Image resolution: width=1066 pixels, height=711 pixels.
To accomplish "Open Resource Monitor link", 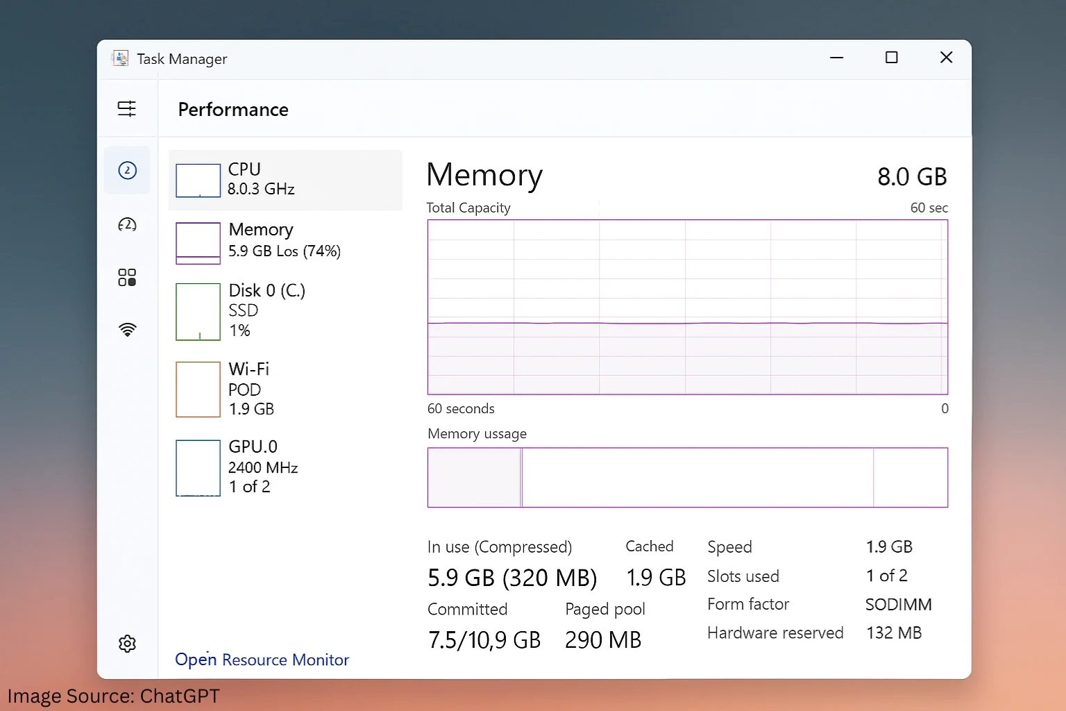I will [262, 660].
